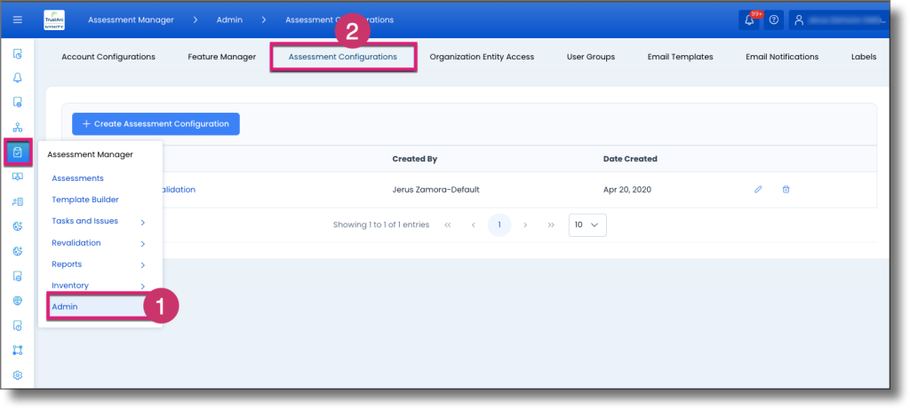Screen dimensions: 910x409
Task: Click the sidebar bell icon
Action: click(18, 77)
